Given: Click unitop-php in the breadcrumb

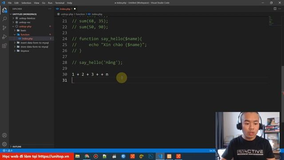Looking at the screenshot, I should 67,14.
